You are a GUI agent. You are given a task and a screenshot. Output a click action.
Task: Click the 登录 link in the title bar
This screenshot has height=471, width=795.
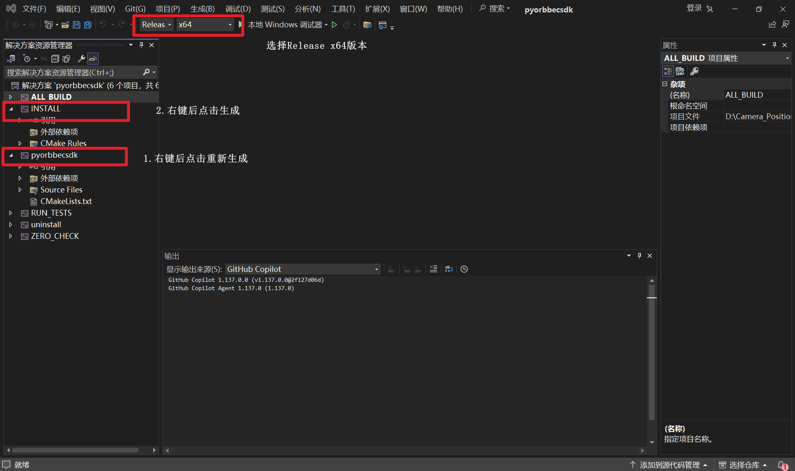[x=694, y=8]
